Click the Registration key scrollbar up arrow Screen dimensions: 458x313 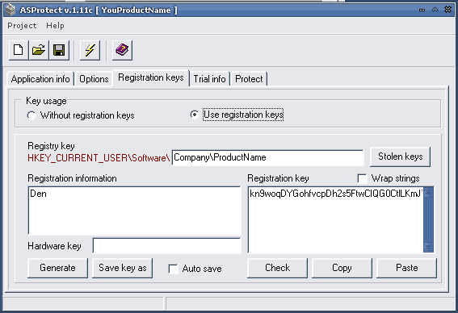[428, 193]
